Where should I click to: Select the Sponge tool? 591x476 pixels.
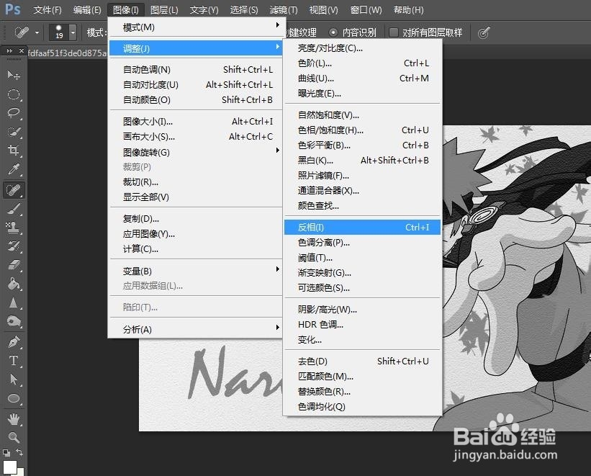pos(14,322)
